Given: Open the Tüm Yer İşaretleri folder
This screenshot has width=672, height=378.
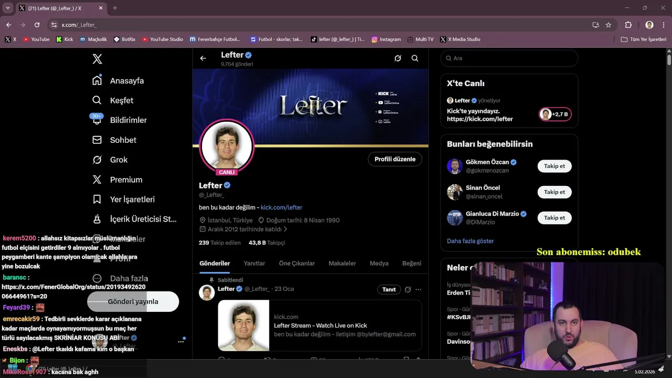Looking at the screenshot, I should pyautogui.click(x=644, y=39).
